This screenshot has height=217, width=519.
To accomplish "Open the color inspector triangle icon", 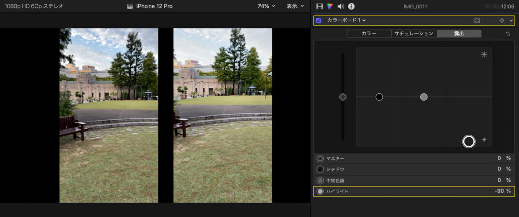I will 329,6.
